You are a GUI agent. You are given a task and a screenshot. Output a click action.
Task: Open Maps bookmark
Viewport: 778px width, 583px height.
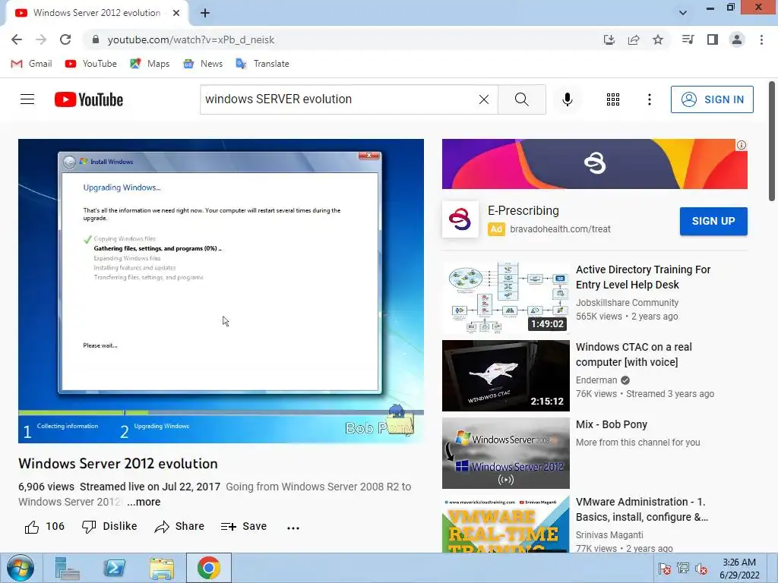tap(150, 64)
